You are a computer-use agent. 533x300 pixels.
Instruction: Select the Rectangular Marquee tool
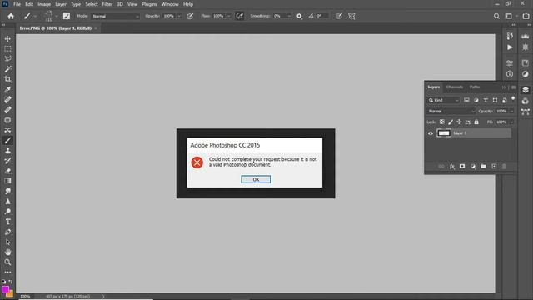click(x=7, y=49)
